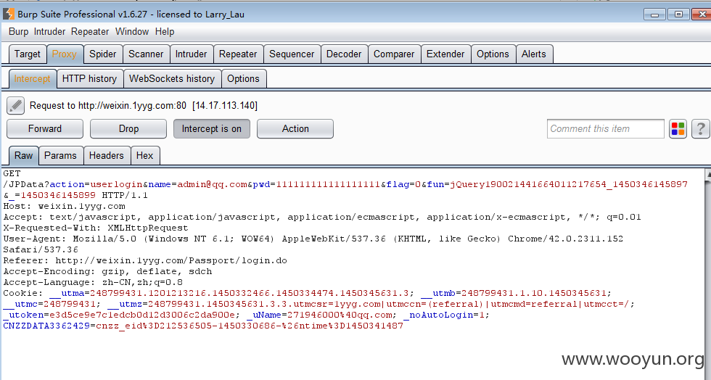This screenshot has height=380, width=711.
Task: Switch to the Extender tab
Action: coord(445,54)
